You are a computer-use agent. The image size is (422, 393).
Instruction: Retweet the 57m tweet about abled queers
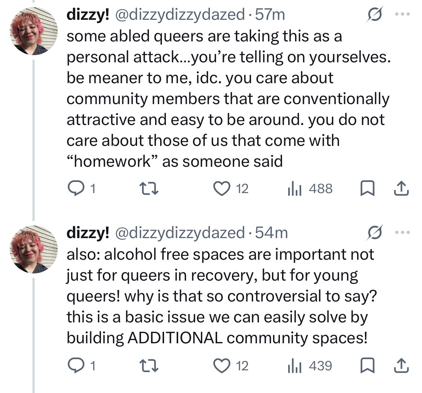click(x=149, y=189)
